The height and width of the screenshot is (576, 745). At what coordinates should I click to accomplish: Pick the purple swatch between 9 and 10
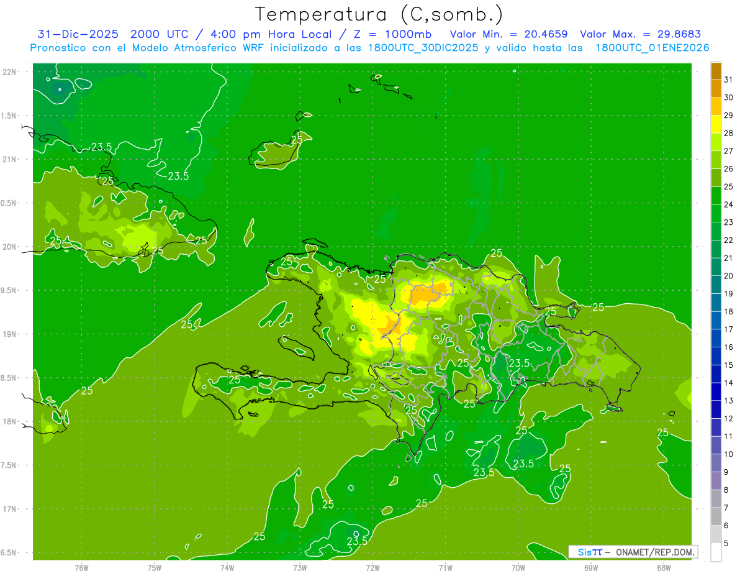pyautogui.click(x=716, y=464)
